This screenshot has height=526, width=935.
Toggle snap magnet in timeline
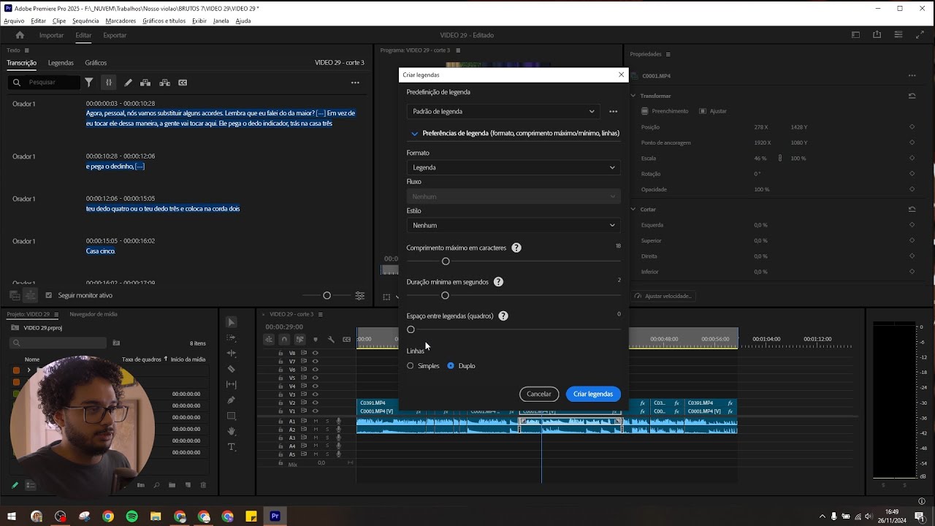point(284,339)
